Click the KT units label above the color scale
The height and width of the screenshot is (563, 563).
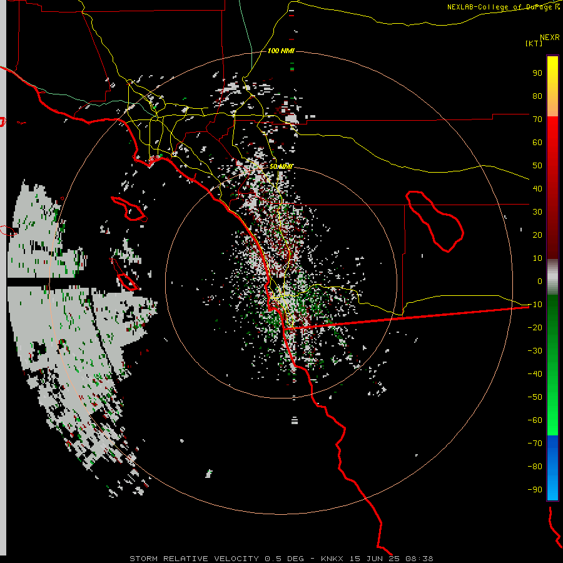coord(534,43)
